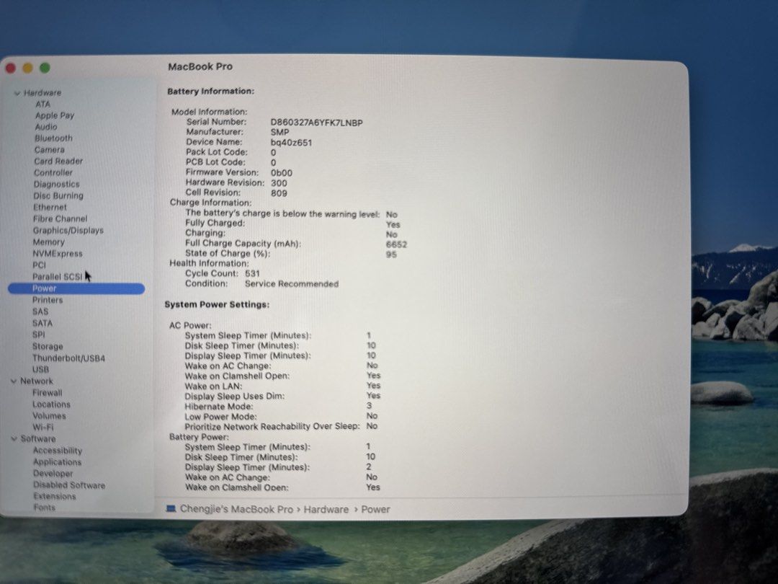
Task: Click the Battery Information heading
Action: (211, 92)
